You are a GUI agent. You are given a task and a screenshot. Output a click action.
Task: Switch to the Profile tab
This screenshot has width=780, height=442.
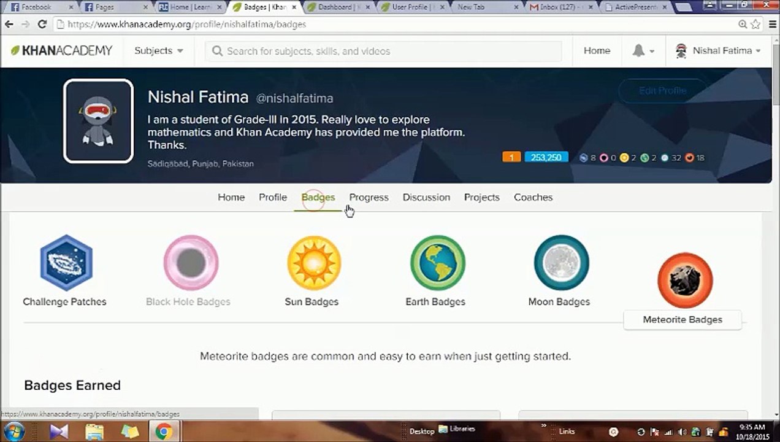tap(273, 197)
